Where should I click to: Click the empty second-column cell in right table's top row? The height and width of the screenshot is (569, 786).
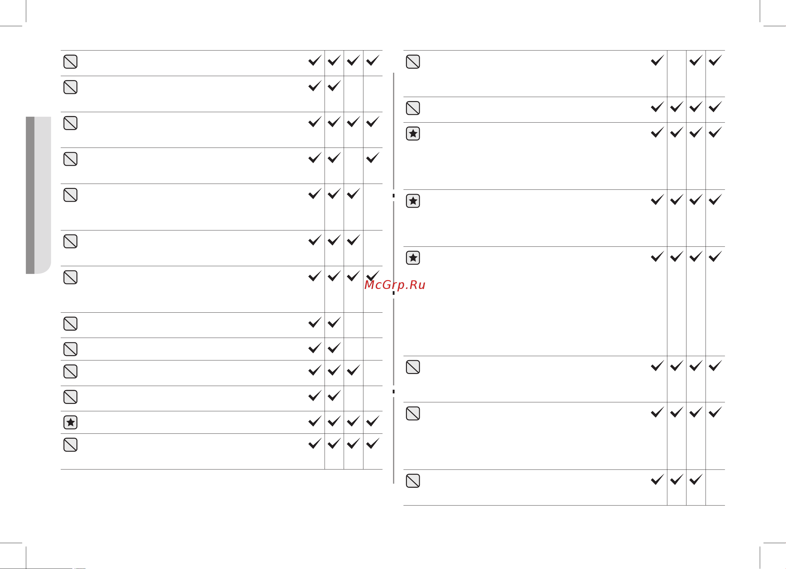pos(677,73)
